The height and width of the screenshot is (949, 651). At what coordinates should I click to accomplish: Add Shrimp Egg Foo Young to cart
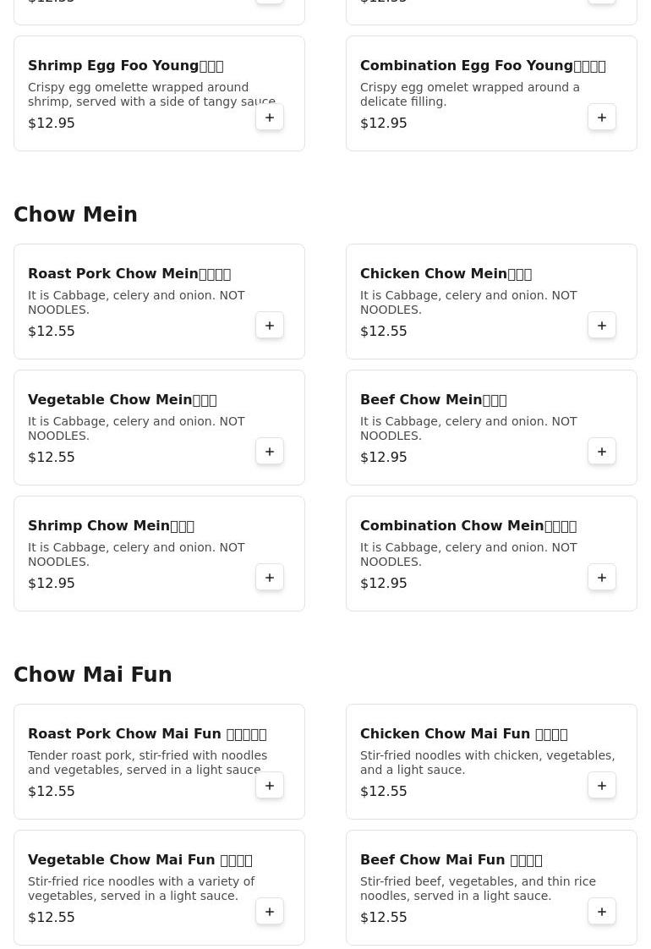point(270,118)
